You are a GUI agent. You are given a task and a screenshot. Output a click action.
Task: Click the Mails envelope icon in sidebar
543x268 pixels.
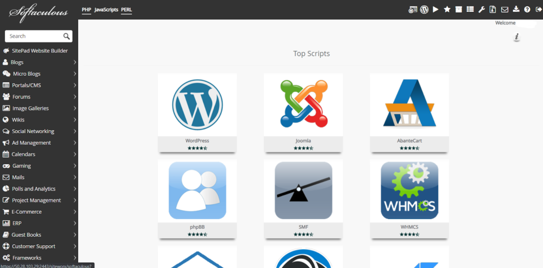tap(6, 177)
